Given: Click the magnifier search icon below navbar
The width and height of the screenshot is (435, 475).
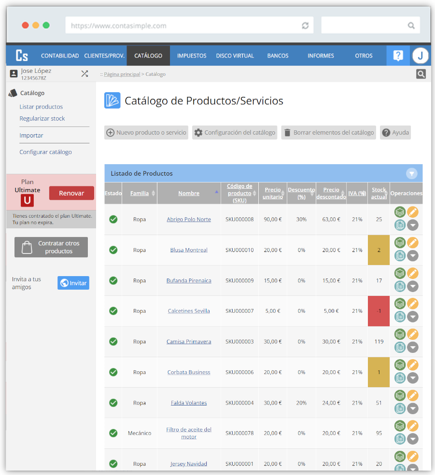Looking at the screenshot, I should pos(421,74).
